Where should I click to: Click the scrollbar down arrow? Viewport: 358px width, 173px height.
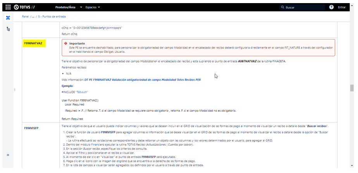(352, 166)
